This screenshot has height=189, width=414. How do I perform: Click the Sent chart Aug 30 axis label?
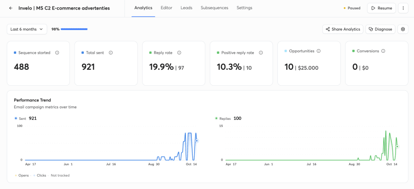[154, 164]
